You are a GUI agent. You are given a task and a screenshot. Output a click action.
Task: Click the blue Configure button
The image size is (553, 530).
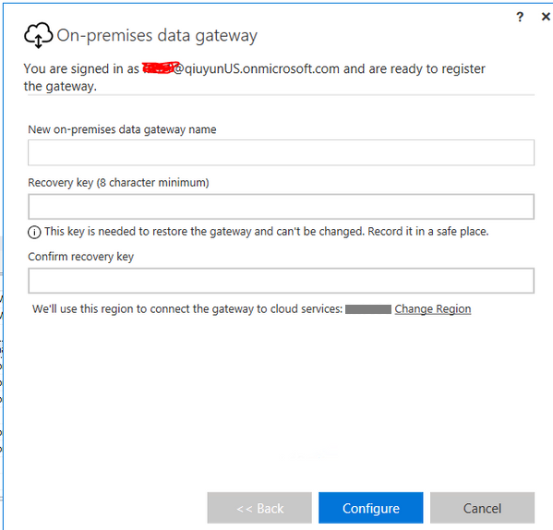click(370, 508)
